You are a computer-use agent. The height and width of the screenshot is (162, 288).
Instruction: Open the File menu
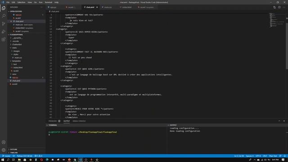tap(8, 2)
